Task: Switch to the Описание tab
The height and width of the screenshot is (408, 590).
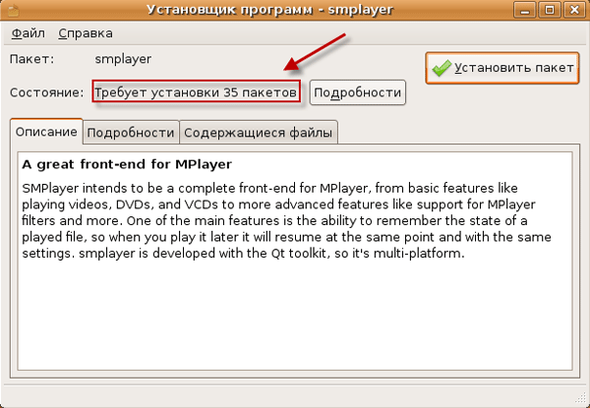Action: [x=46, y=132]
